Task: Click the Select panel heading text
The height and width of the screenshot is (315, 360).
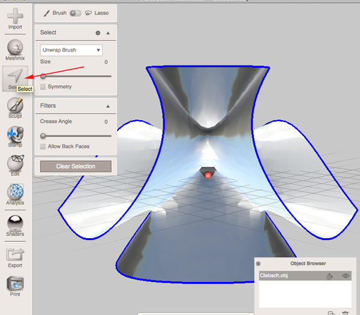Action: 48,32
